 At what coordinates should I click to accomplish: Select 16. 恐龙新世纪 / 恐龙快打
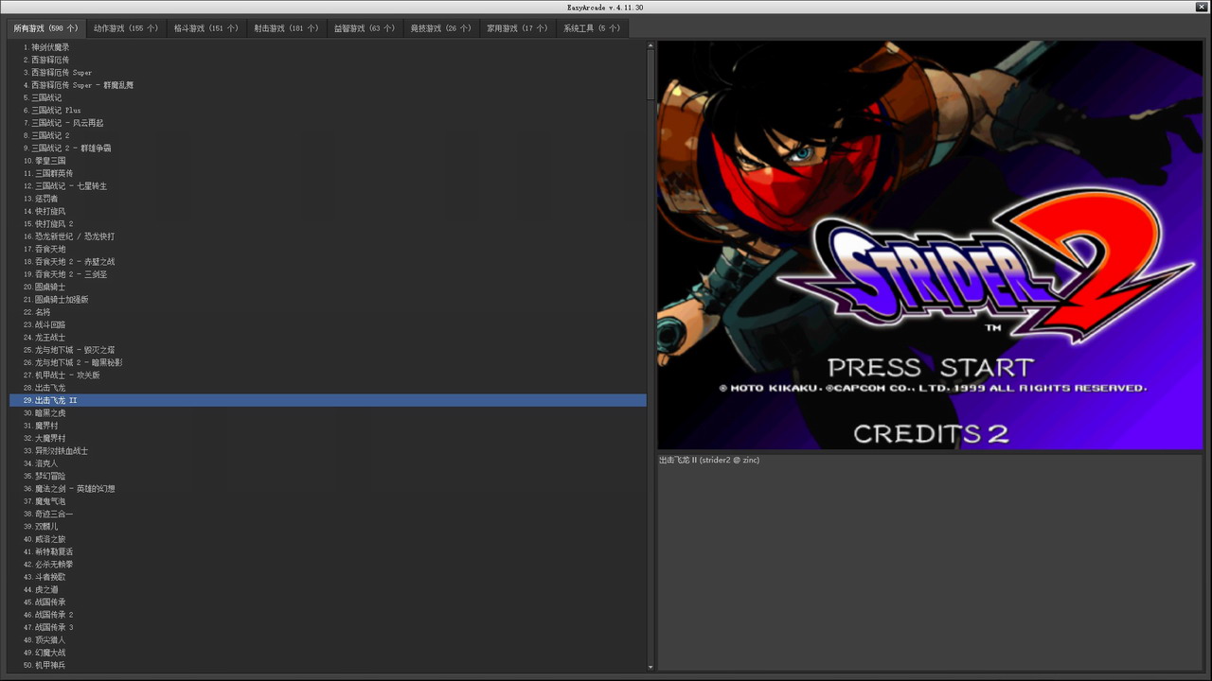pos(328,236)
